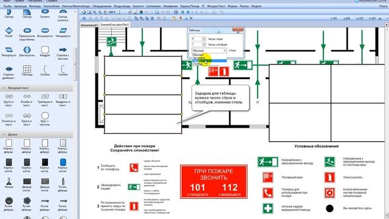This screenshot has width=389, height=219.
Task: Click the red telephone legend icon
Action: [267, 193]
